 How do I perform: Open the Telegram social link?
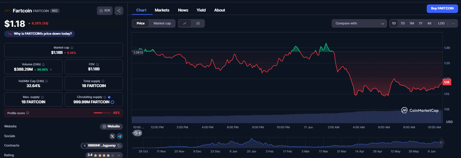pyautogui.click(x=120, y=136)
